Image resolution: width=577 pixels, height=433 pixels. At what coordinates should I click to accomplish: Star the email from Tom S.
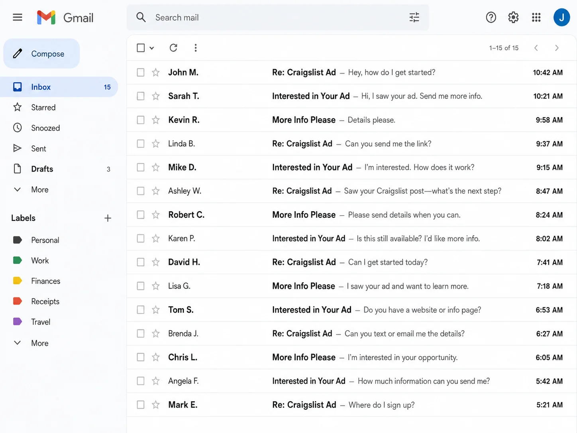(x=156, y=310)
